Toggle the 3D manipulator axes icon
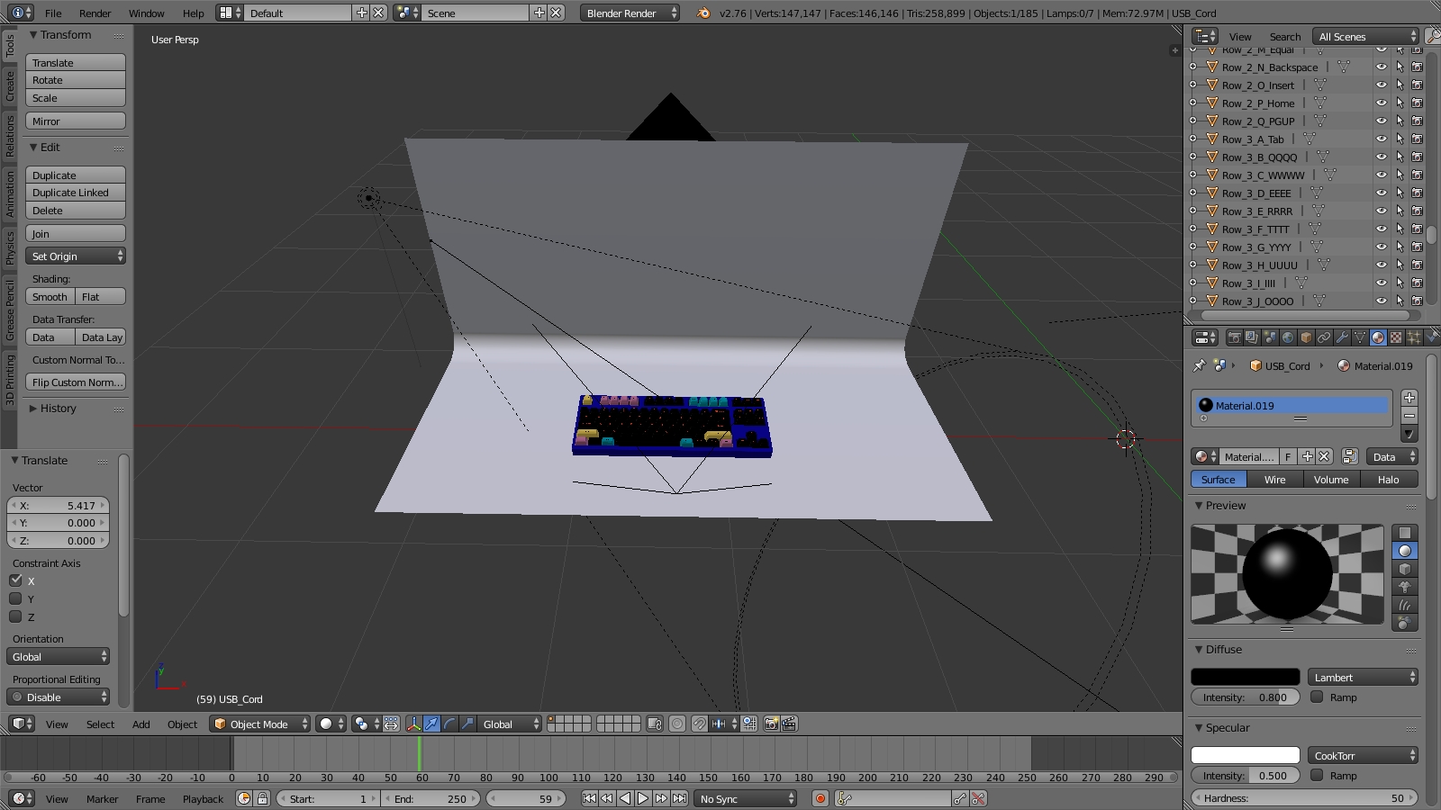Screen dimensions: 1441x810 413,724
